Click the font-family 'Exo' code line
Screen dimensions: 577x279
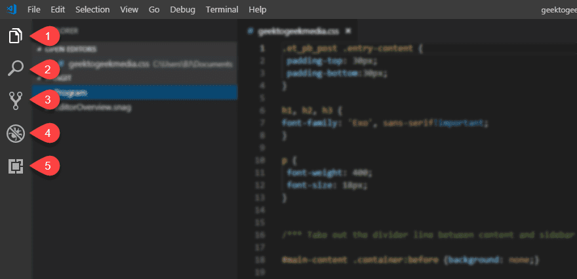point(385,124)
